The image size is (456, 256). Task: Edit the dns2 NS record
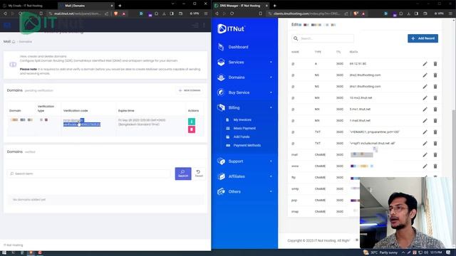pyautogui.click(x=425, y=75)
